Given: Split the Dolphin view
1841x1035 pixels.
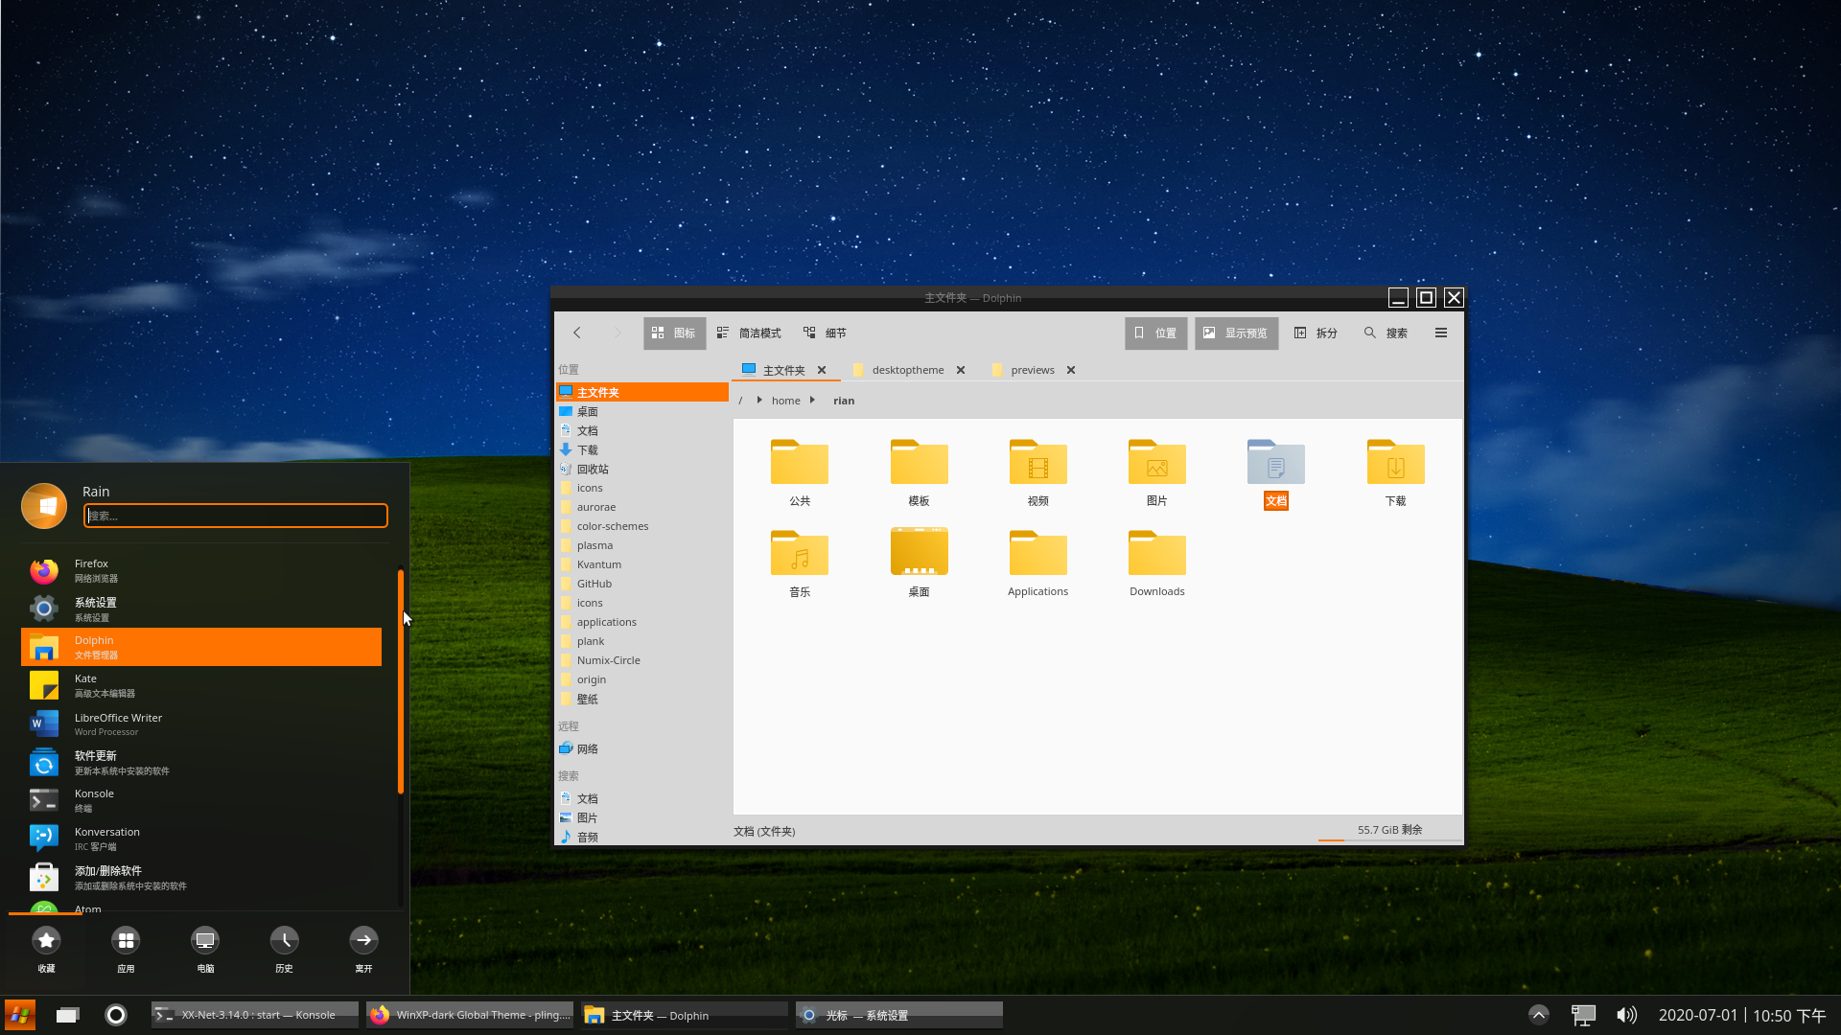Looking at the screenshot, I should point(1316,333).
